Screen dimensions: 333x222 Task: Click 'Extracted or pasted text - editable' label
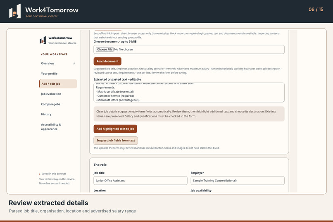click(117, 79)
